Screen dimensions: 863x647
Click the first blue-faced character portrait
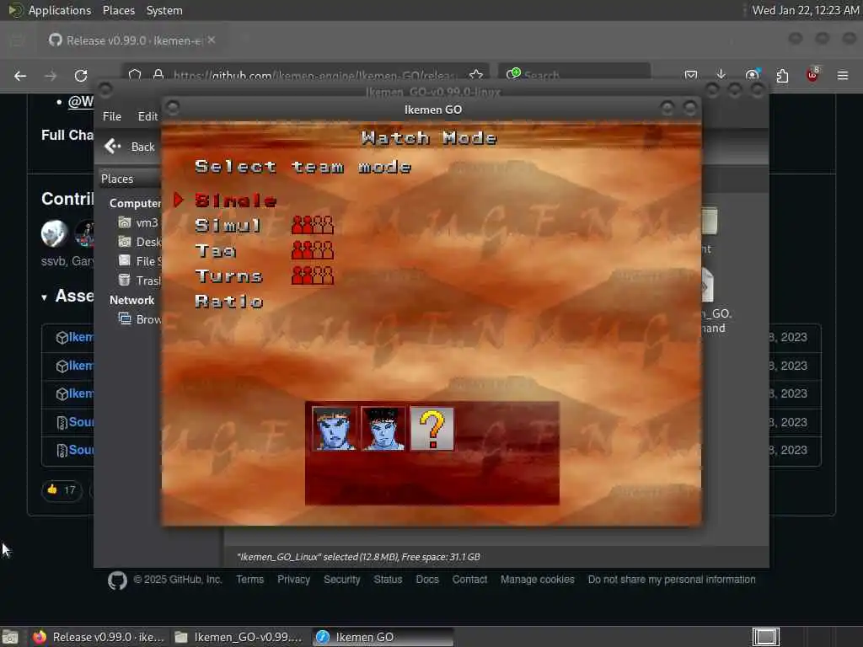[x=334, y=429]
